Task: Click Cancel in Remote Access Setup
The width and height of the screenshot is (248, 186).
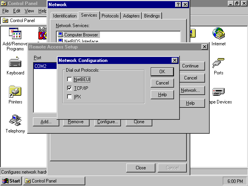Action: pyautogui.click(x=192, y=78)
